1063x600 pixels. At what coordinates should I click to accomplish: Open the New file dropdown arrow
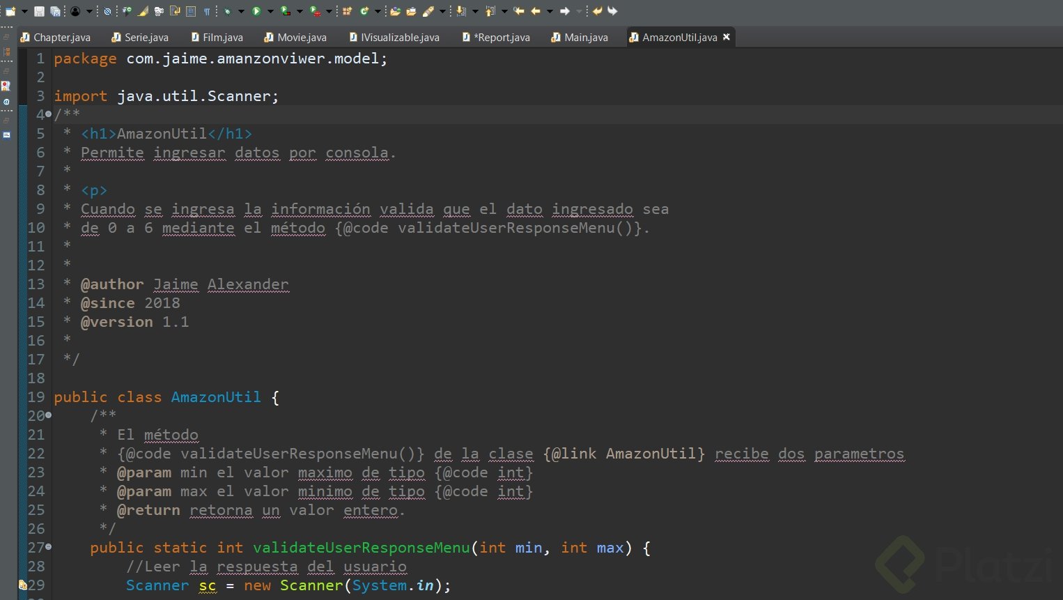pyautogui.click(x=24, y=11)
